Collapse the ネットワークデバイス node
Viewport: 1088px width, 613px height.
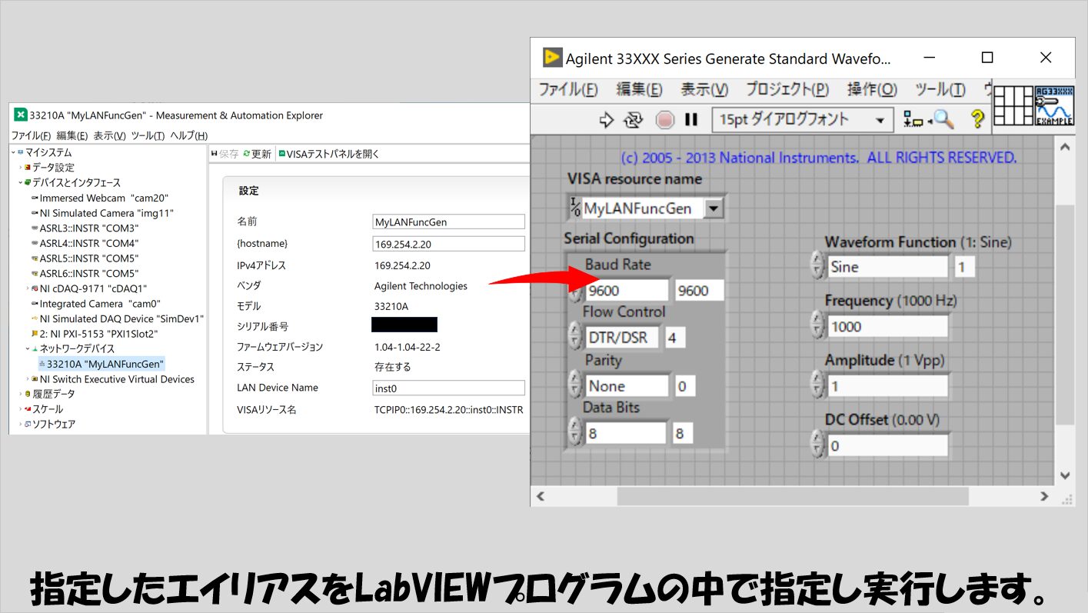[28, 349]
